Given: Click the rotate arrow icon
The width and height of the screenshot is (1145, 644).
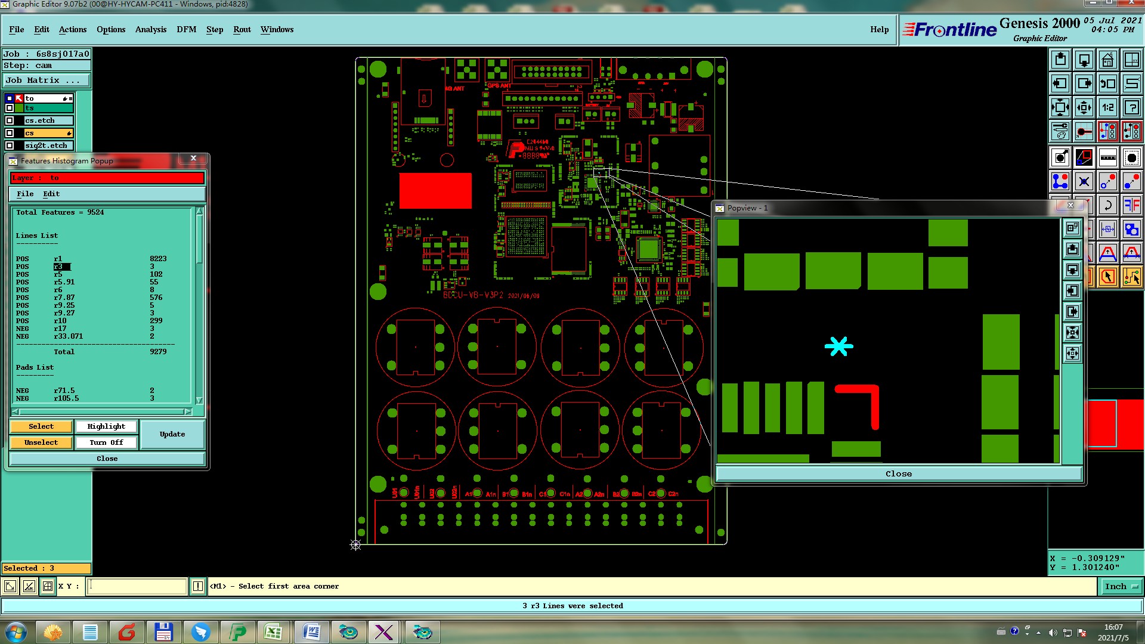Looking at the screenshot, I should [1107, 206].
